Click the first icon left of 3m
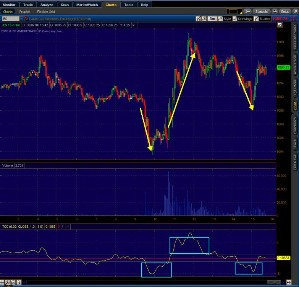 tap(199, 19)
